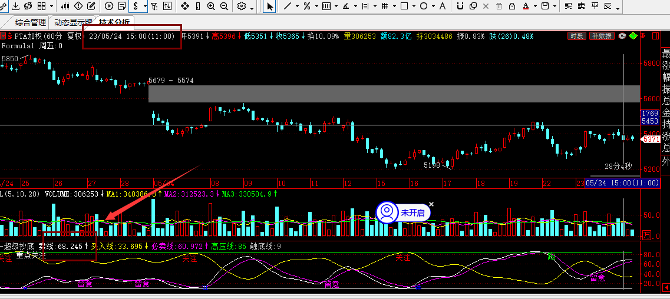Select the 技术分析 tab
Viewport: 670px width, 299px height.
[x=115, y=22]
